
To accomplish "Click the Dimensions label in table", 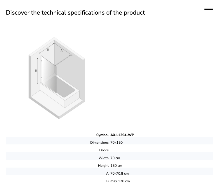I will point(99,143).
